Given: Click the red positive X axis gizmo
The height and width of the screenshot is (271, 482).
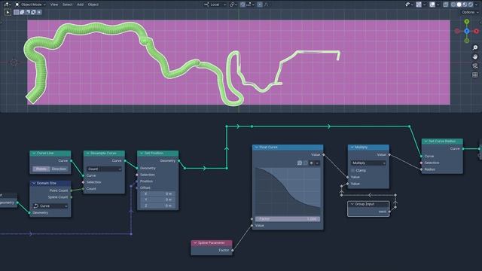Looking at the screenshot, I should [477, 31].
